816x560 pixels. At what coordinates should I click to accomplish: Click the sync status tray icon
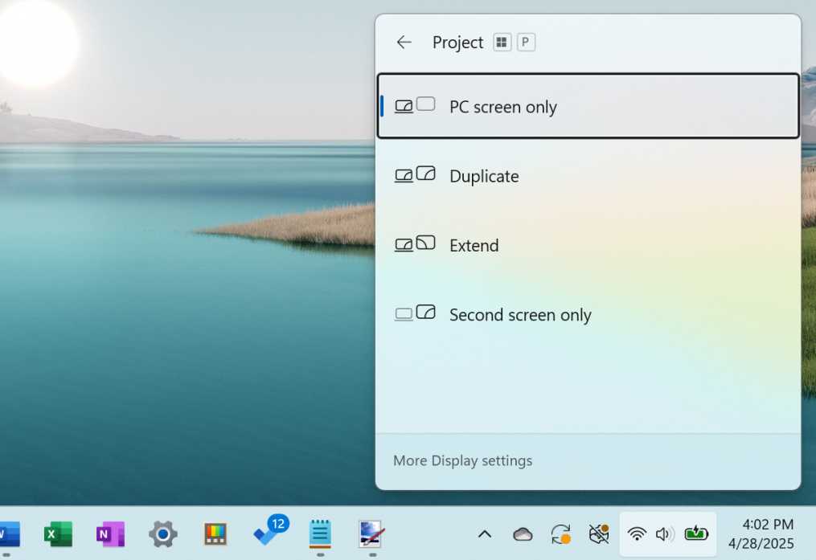click(560, 534)
